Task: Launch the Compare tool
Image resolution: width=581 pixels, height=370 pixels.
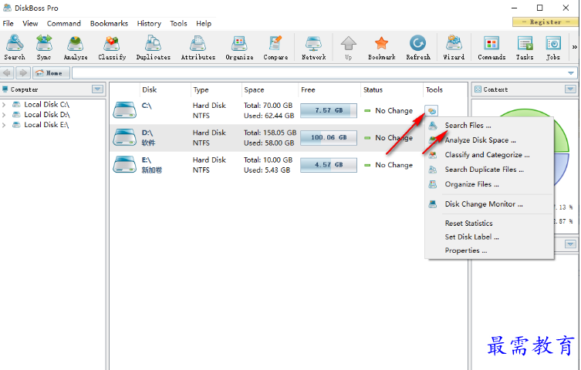Action: pos(275,47)
